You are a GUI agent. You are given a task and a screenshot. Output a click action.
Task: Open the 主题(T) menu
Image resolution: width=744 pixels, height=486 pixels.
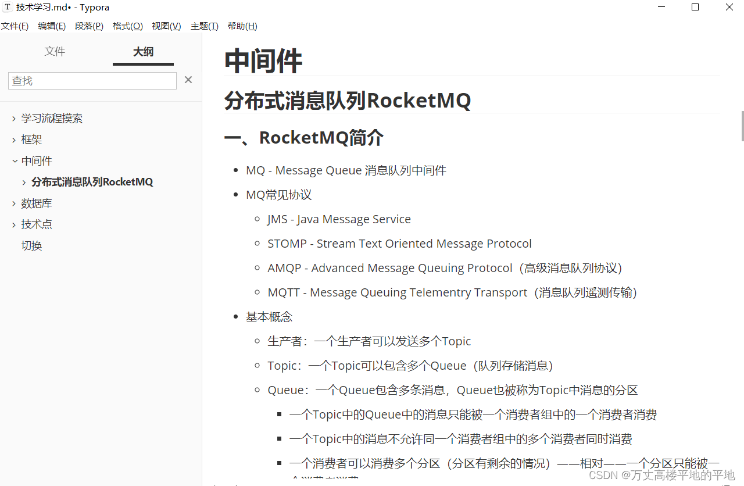pos(204,26)
